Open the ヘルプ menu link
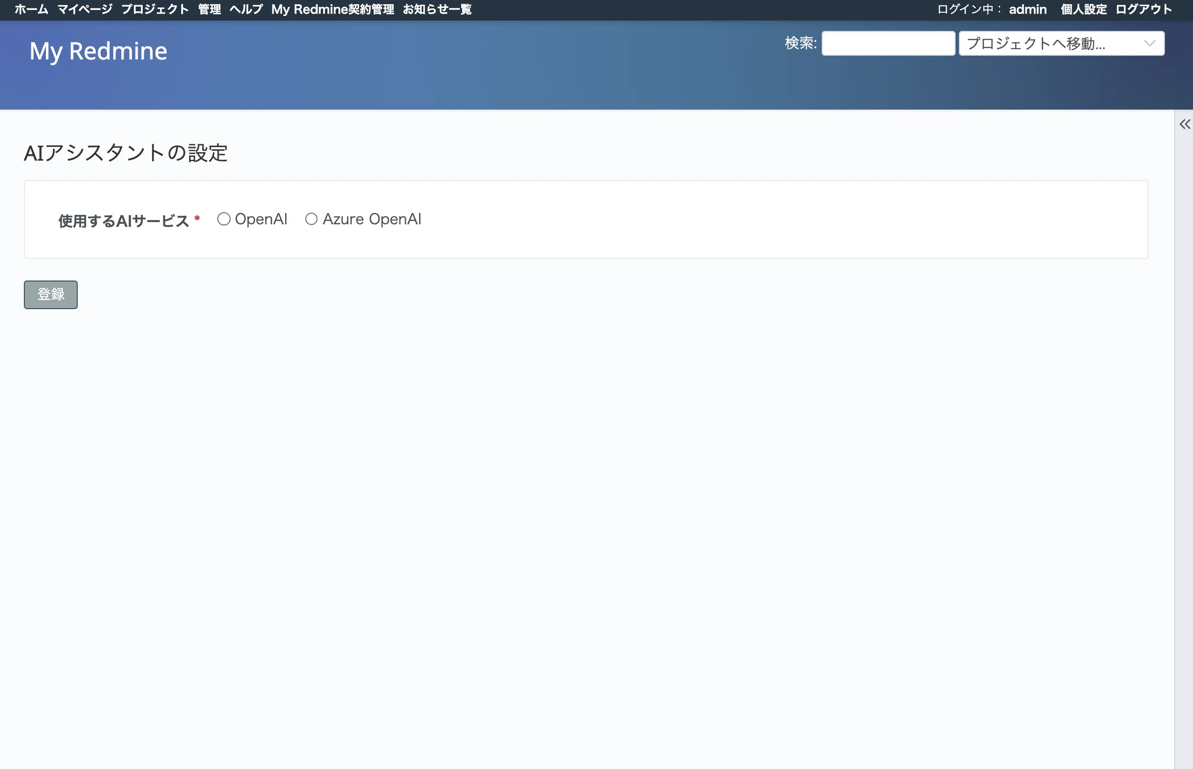The image size is (1193, 769). pos(246,9)
